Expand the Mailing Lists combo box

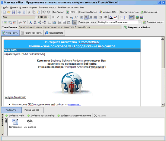(x=139, y=22)
